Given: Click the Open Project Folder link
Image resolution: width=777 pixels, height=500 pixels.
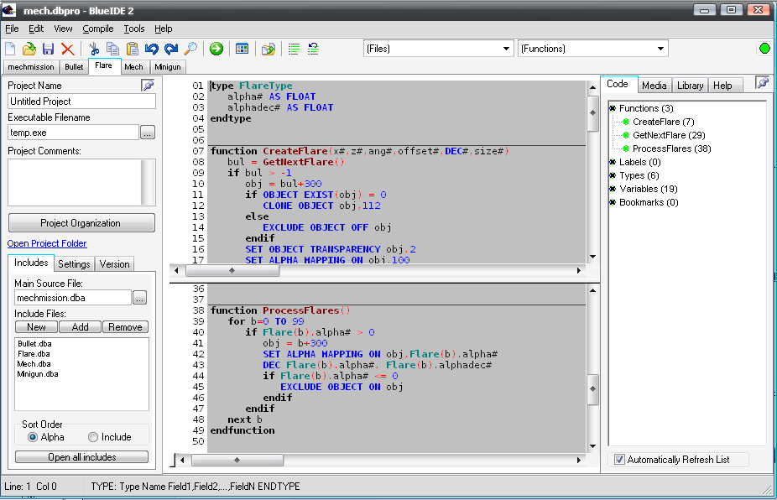Looking at the screenshot, I should [x=47, y=243].
